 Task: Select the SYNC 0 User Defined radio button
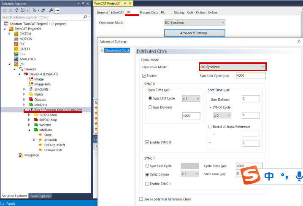coord(150,107)
